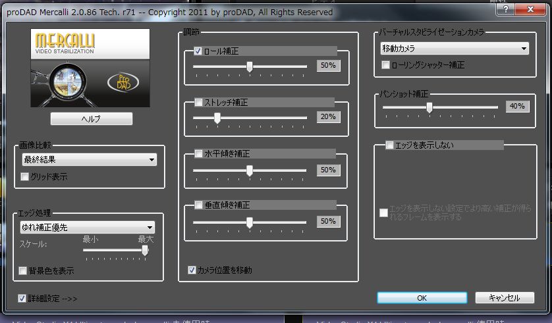The width and height of the screenshot is (552, 323).
Task: Click the ヘルプ help button
Action: click(92, 119)
